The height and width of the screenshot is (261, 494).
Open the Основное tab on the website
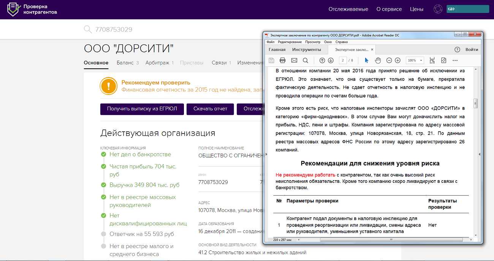[x=96, y=63]
